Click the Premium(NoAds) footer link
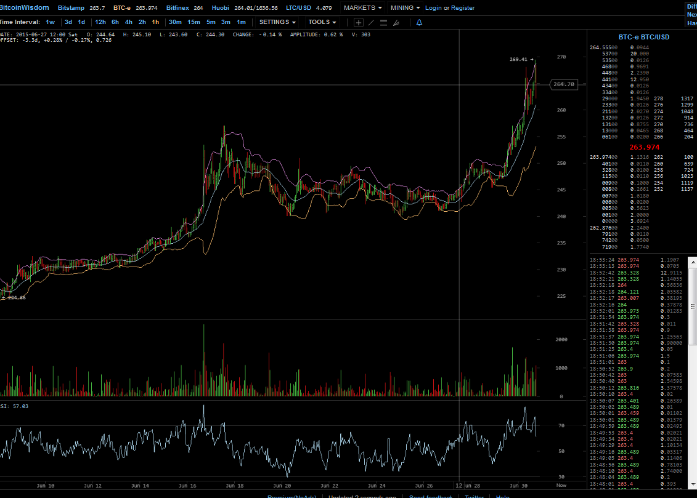This screenshot has width=697, height=498. pos(291,496)
